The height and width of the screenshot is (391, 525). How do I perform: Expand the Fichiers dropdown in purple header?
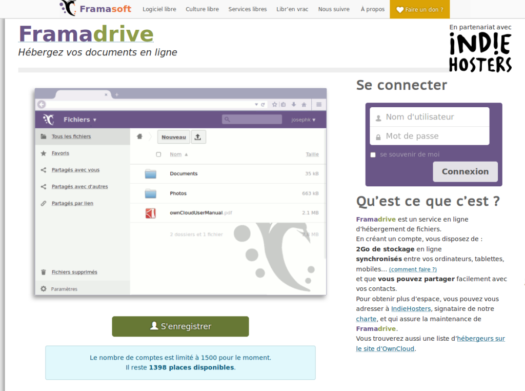click(79, 120)
